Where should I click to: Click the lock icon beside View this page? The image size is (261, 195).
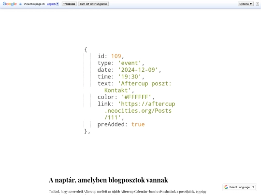(x=20, y=4)
